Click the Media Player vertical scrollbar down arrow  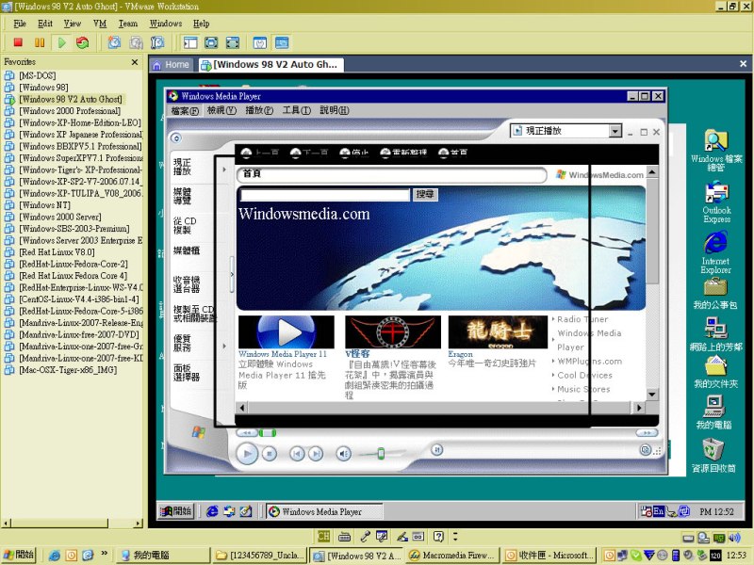651,395
